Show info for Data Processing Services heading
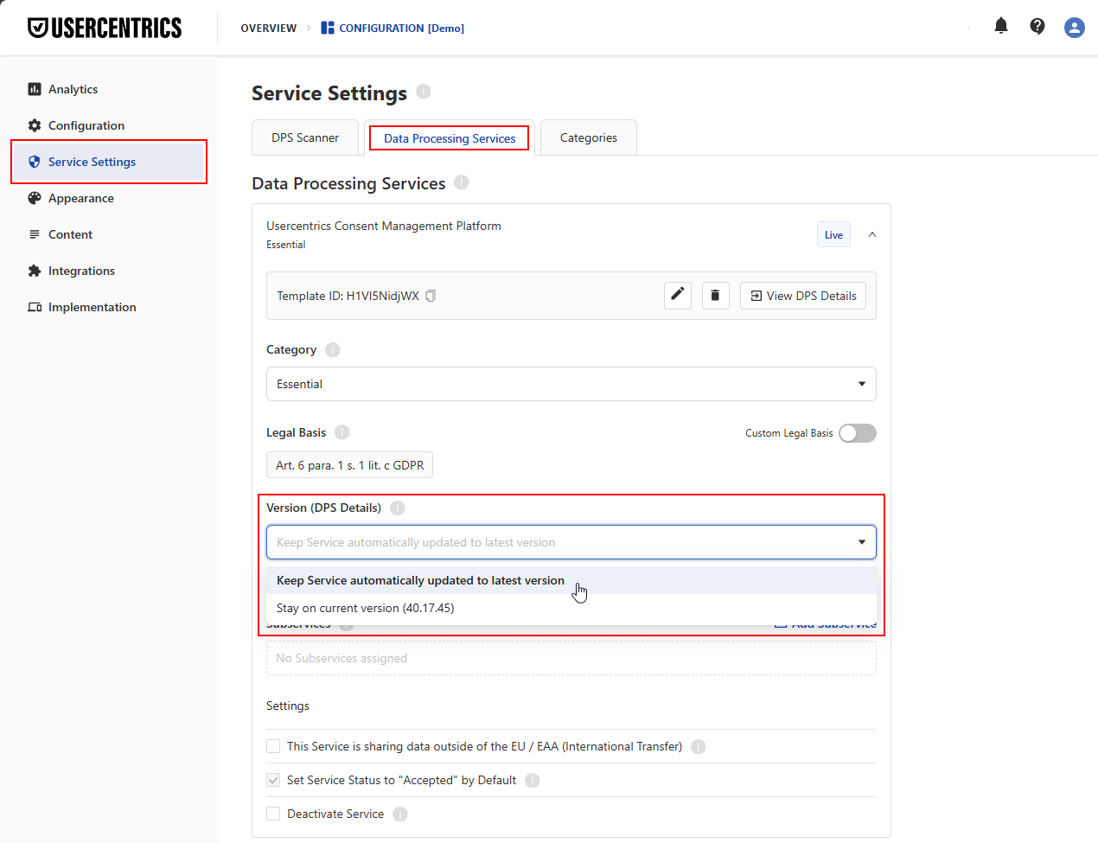 coord(462,182)
